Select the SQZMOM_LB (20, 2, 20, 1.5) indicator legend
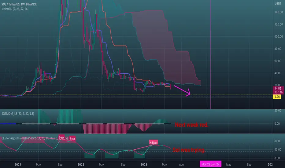285x168 pixels. [x=18, y=114]
